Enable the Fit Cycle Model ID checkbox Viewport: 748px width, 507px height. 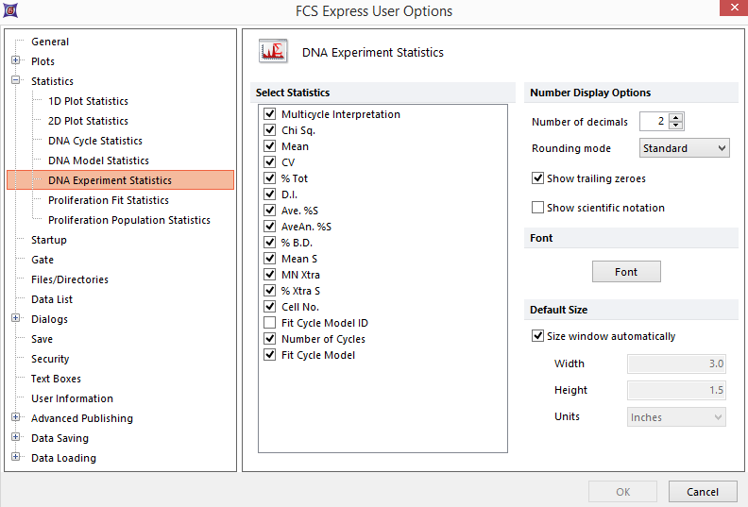270,323
